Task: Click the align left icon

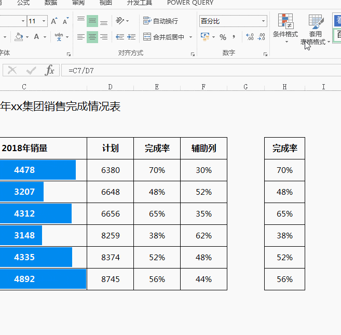Action: 81,37
